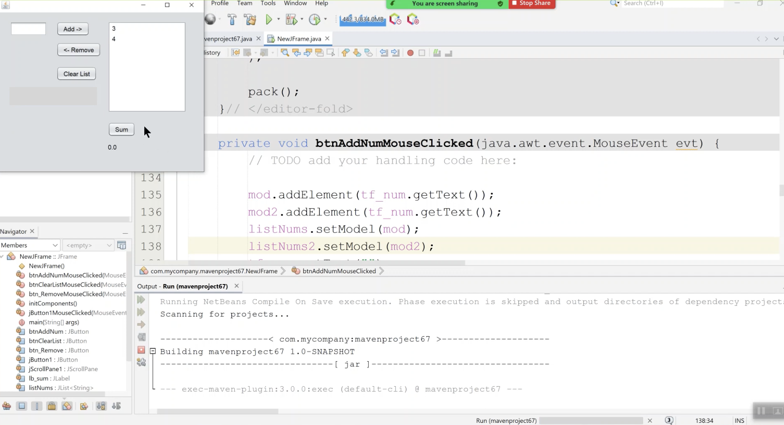Click the Run (mavenproject67) progress bar in status bar

pyautogui.click(x=591, y=421)
